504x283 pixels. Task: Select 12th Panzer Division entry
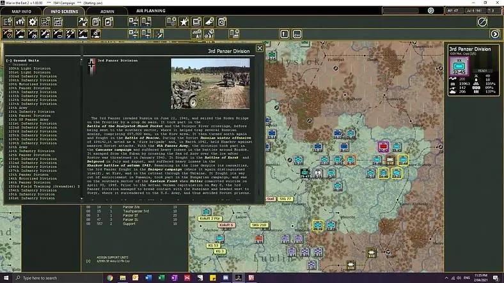click(x=29, y=155)
